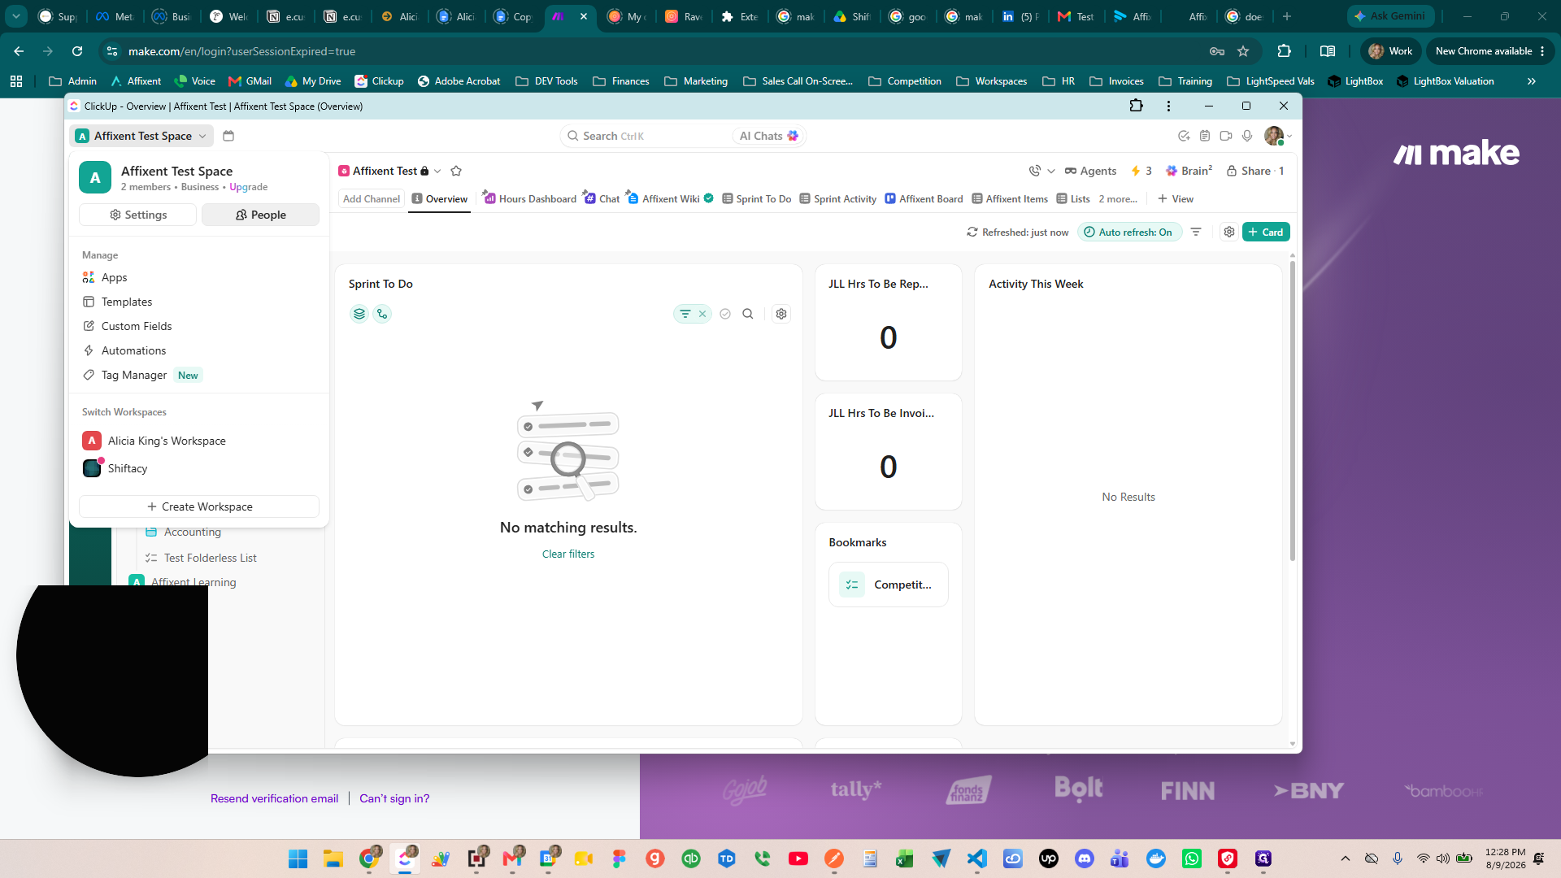Click Resend verification email on Make page
Image resolution: width=1561 pixels, height=878 pixels.
coord(274,798)
